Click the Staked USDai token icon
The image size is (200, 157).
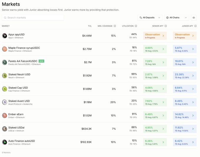(4, 129)
